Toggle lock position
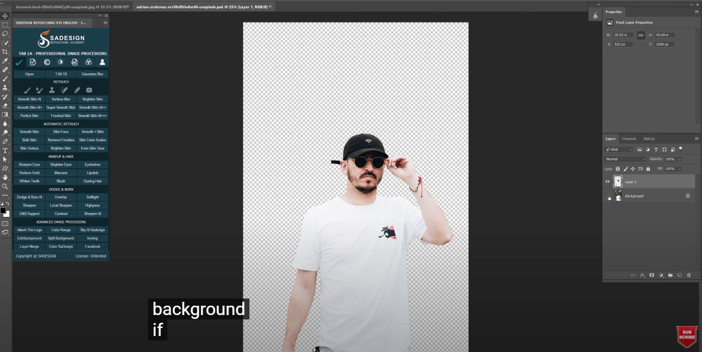This screenshot has height=352, width=702. [633, 169]
